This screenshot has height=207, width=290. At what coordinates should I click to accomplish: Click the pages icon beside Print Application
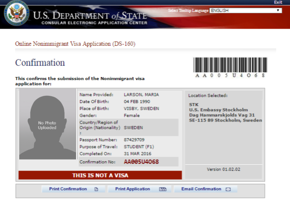pos(162,189)
